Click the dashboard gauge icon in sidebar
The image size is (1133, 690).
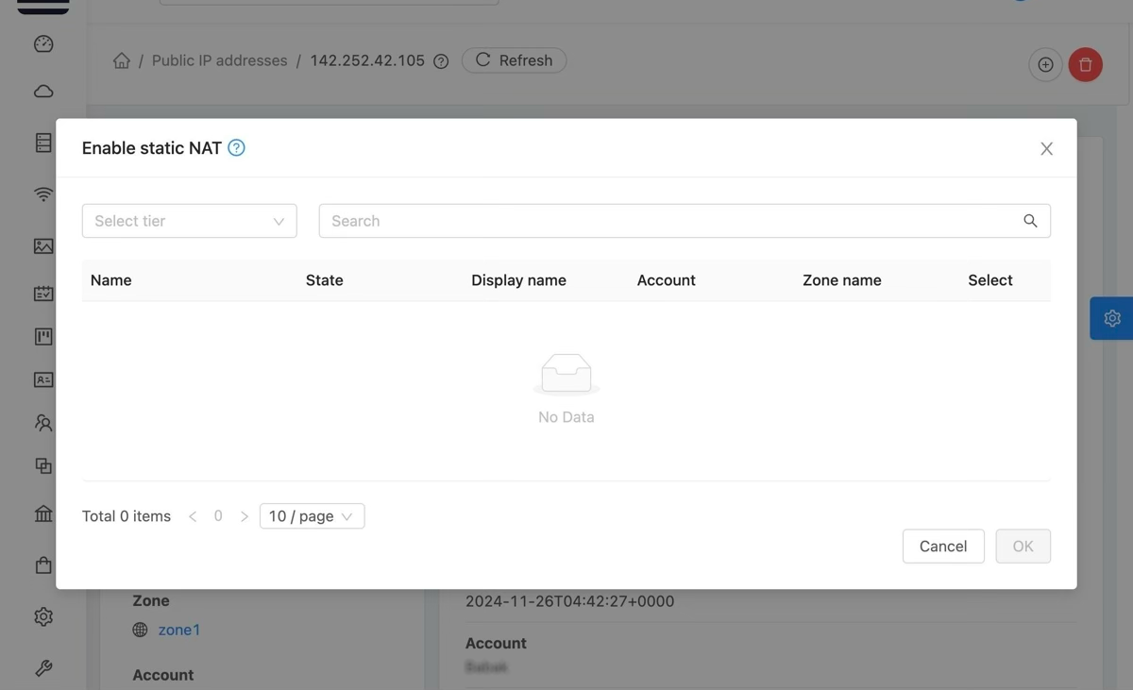[43, 44]
